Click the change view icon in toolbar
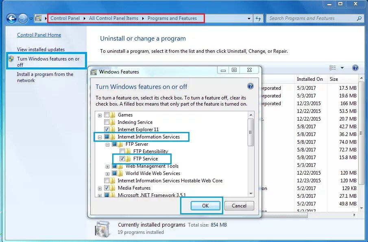 (x=332, y=68)
